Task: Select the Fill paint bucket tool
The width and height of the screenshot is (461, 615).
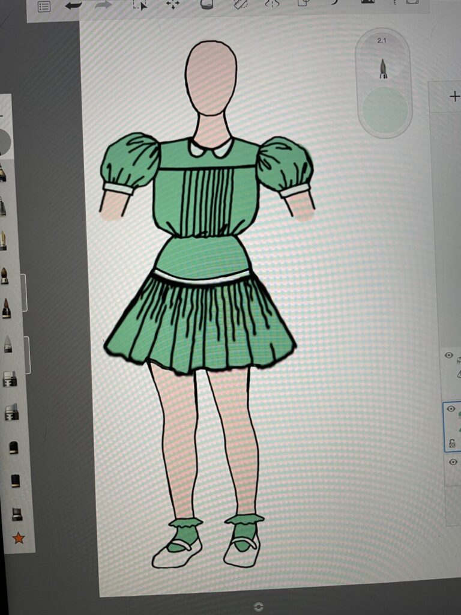Action: 206,4
